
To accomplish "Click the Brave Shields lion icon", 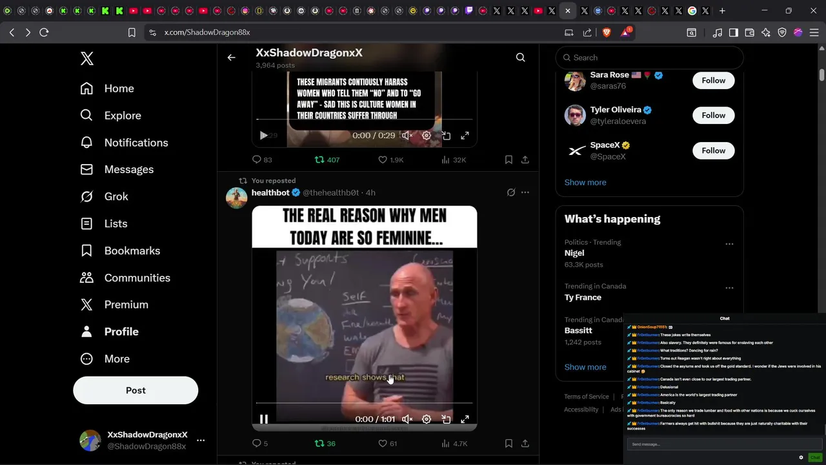I will [607, 32].
